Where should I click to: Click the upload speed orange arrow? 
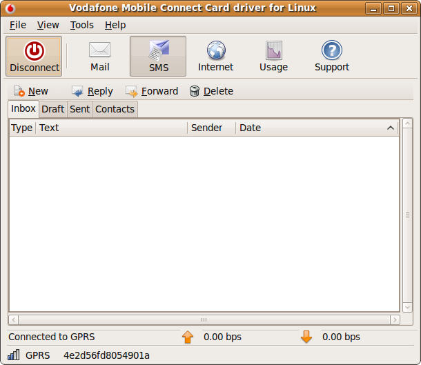pyautogui.click(x=188, y=337)
